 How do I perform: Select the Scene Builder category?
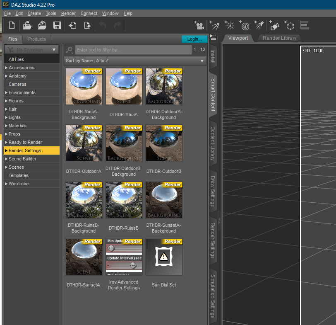[22, 159]
